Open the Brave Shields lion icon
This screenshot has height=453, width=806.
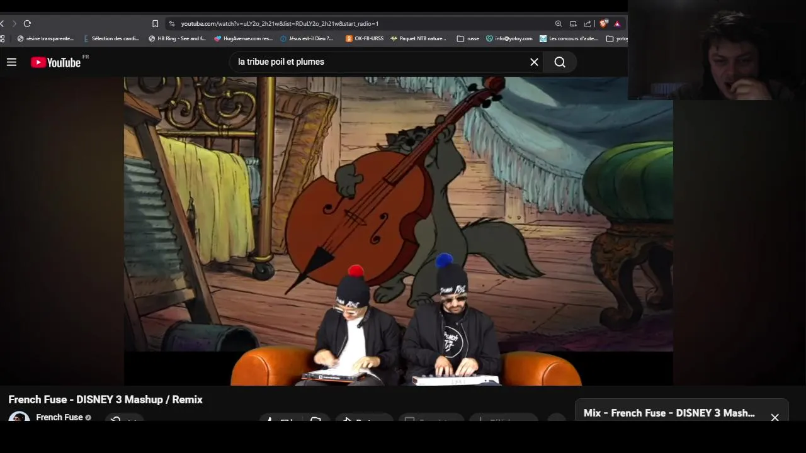tap(603, 23)
